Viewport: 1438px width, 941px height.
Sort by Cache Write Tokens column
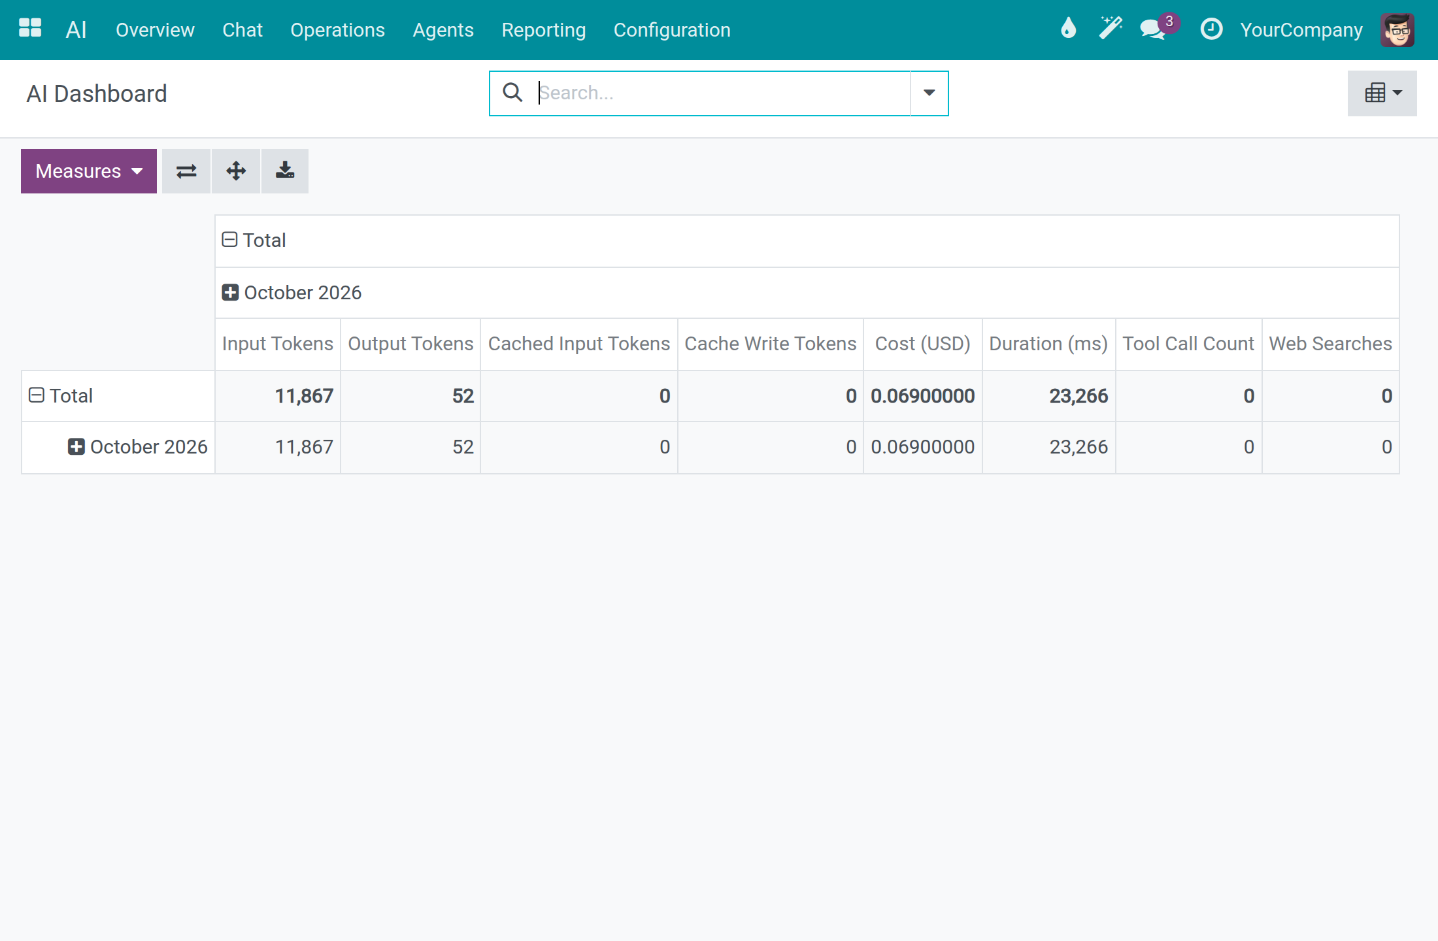771,344
